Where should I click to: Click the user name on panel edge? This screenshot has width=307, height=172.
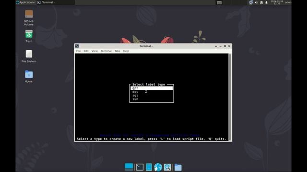[x=288, y=2]
